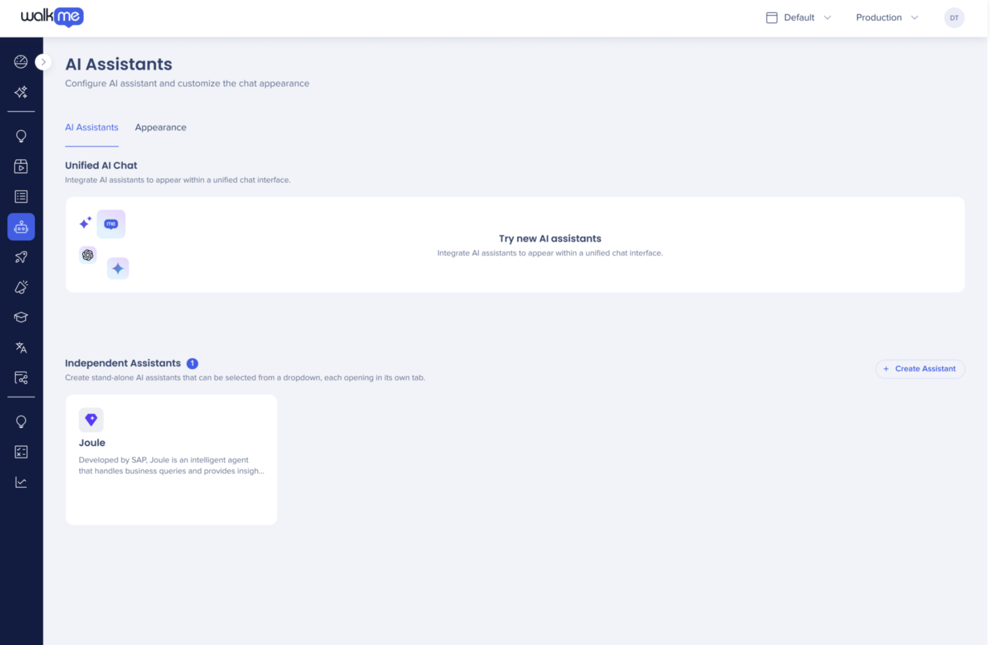Open the party popper sidebar icon
990x645 pixels.
click(x=21, y=287)
